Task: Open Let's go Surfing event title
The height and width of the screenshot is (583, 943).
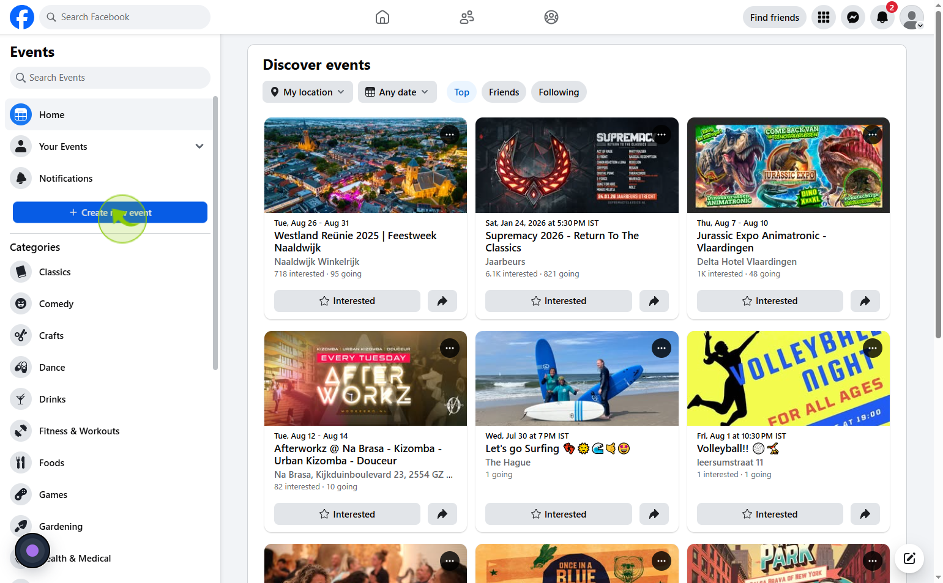Action: 557,448
